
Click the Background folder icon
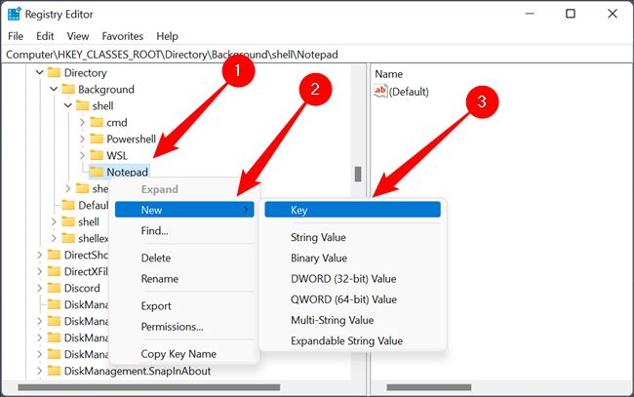pos(68,89)
